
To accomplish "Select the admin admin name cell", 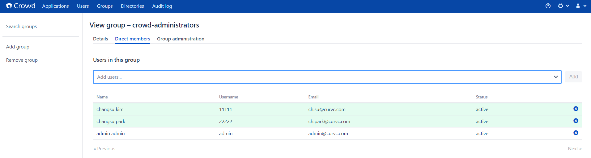I will [111, 133].
